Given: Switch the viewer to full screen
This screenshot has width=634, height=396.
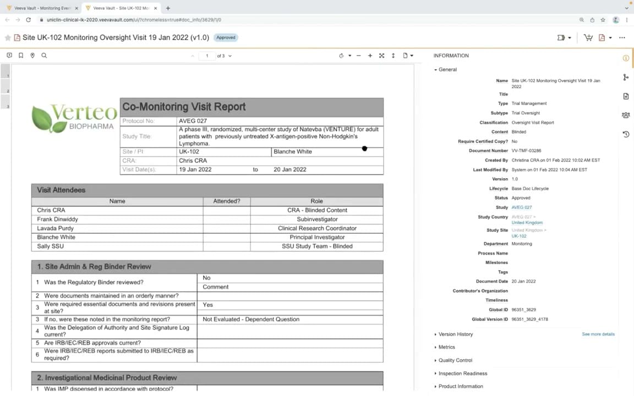Looking at the screenshot, I should (382, 56).
